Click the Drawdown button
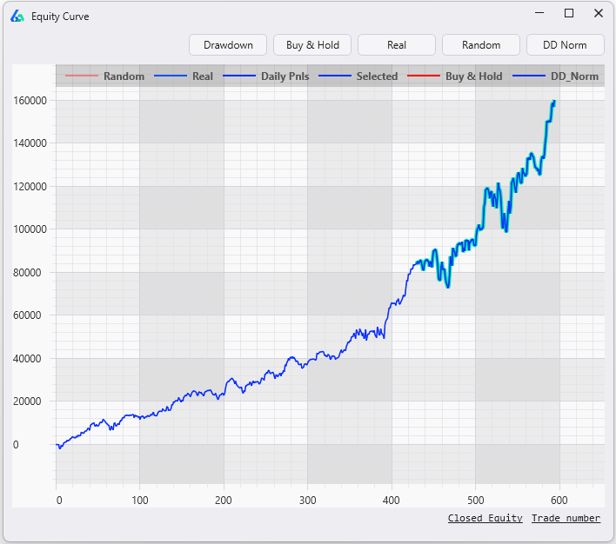 click(228, 45)
